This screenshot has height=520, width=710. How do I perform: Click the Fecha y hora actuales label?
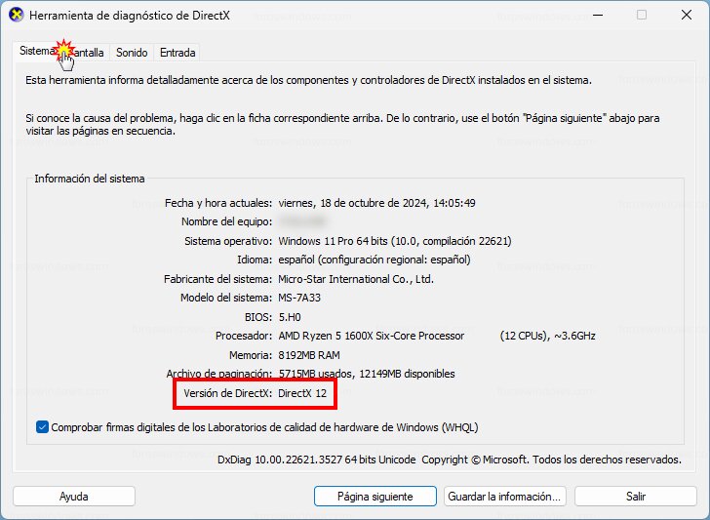click(218, 203)
